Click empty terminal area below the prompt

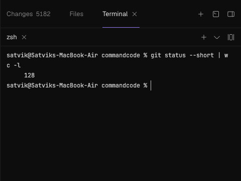click(120, 134)
